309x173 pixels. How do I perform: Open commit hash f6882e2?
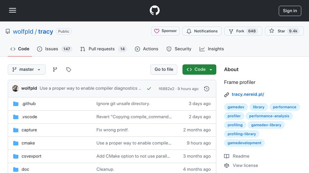coord(166,89)
